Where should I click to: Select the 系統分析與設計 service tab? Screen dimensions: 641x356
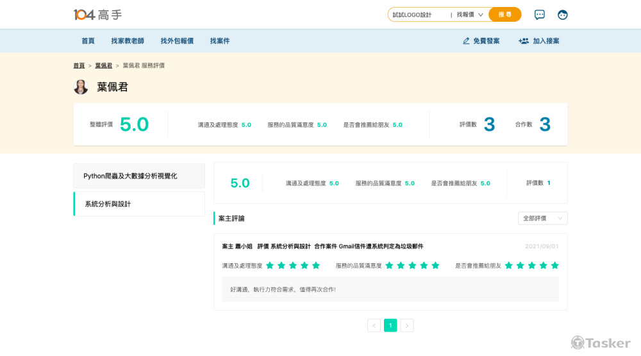(x=139, y=204)
